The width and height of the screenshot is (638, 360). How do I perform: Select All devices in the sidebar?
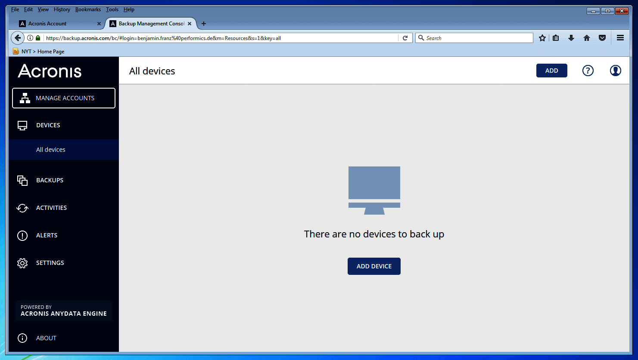click(51, 149)
